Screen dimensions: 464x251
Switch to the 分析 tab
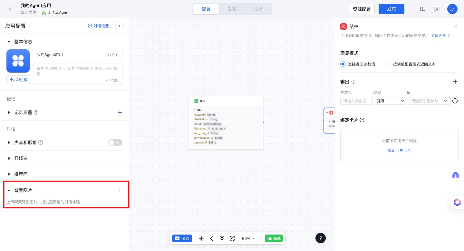coord(258,9)
